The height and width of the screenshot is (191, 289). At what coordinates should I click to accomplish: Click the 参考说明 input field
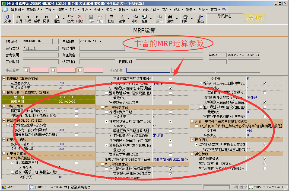(x=41, y=55)
